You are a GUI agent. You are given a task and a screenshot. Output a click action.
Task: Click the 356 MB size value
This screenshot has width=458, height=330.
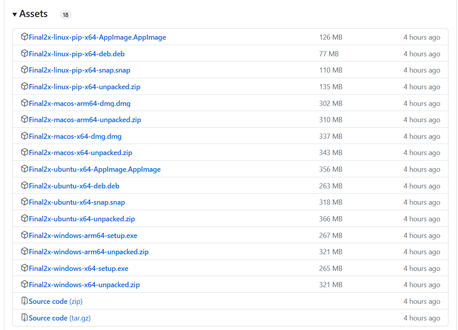pyautogui.click(x=330, y=169)
